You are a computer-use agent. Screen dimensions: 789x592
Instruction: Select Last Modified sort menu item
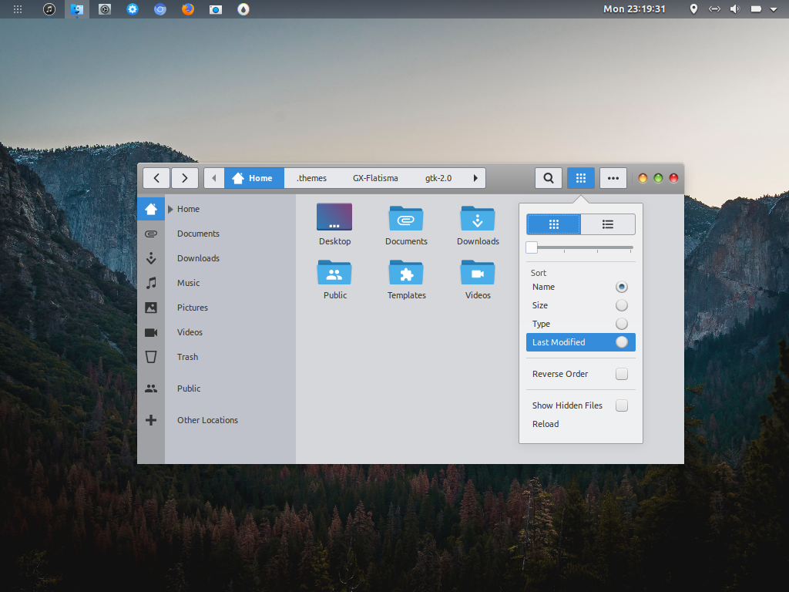(559, 342)
